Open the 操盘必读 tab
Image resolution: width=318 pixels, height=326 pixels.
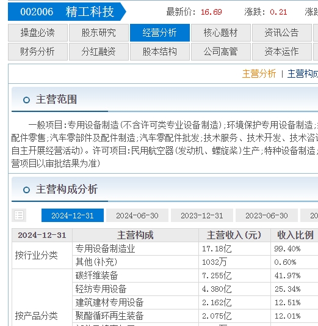(38, 32)
